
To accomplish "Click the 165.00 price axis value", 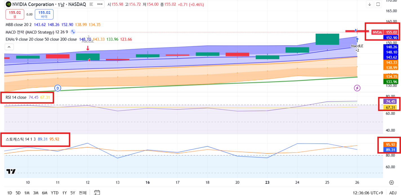I will [391, 11].
